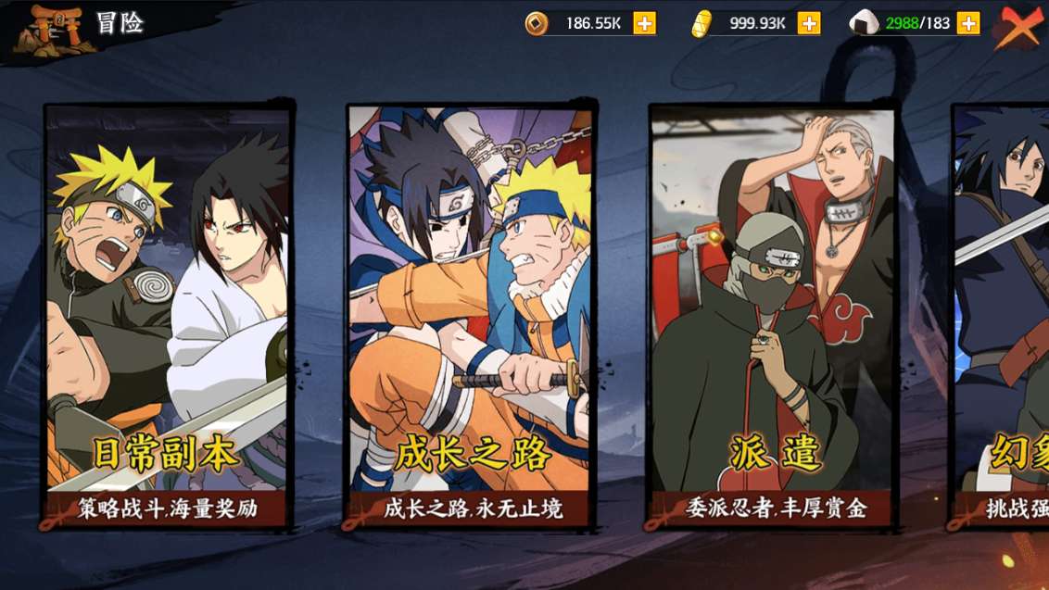1049x590 pixels.
Task: Click the gold ingot currency icon
Action: tap(701, 24)
